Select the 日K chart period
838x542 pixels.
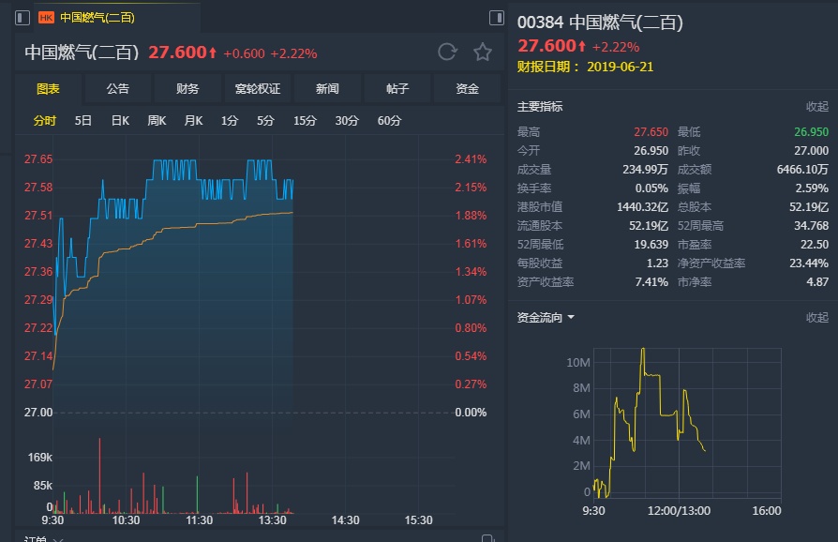(x=120, y=121)
